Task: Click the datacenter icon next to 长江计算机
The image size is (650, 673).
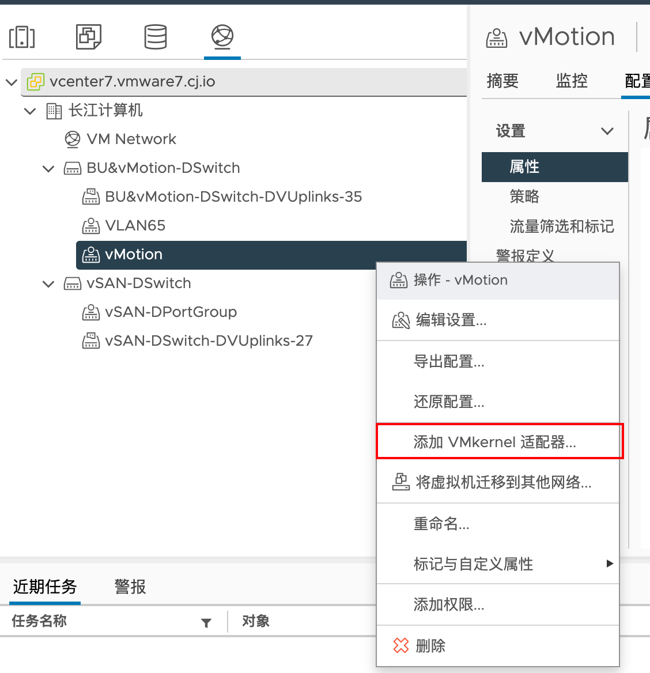Action: (x=54, y=111)
